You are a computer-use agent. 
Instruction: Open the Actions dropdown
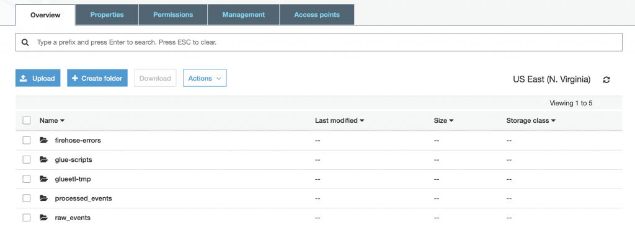[x=205, y=78]
